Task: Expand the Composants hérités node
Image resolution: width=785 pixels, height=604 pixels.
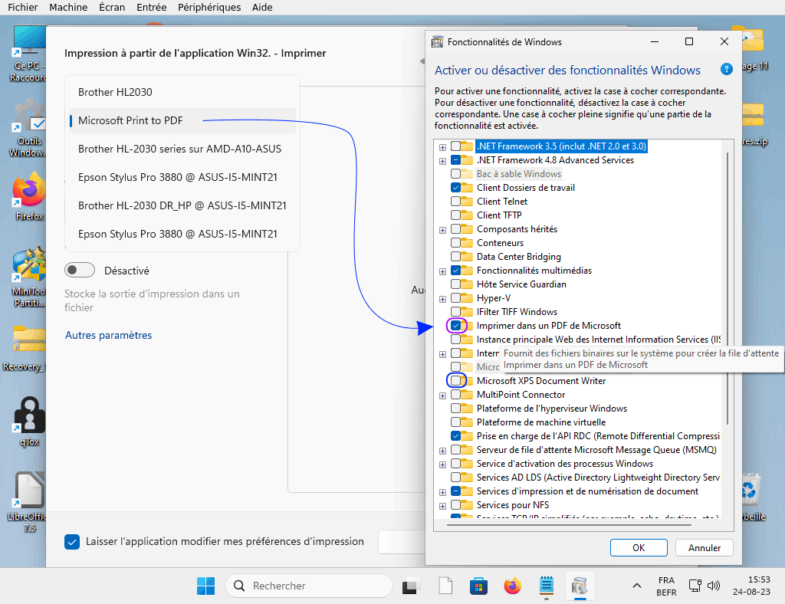Action: 442,230
